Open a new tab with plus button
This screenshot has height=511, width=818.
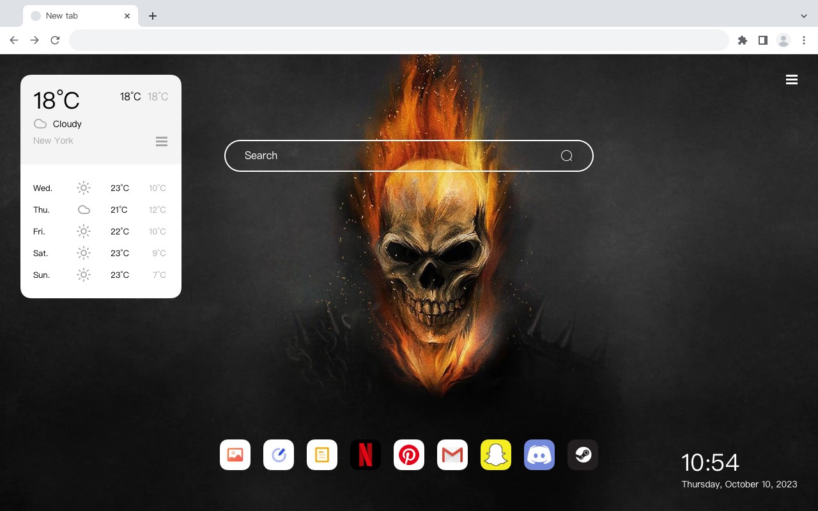152,16
